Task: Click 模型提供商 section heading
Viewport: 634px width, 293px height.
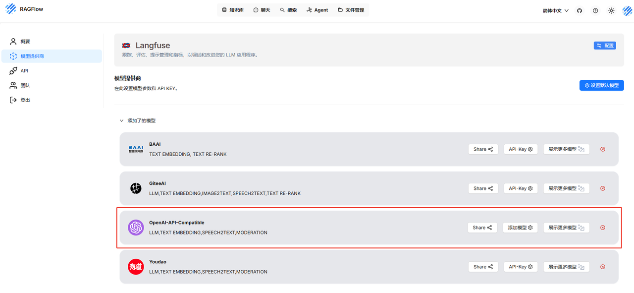Action: pyautogui.click(x=127, y=78)
